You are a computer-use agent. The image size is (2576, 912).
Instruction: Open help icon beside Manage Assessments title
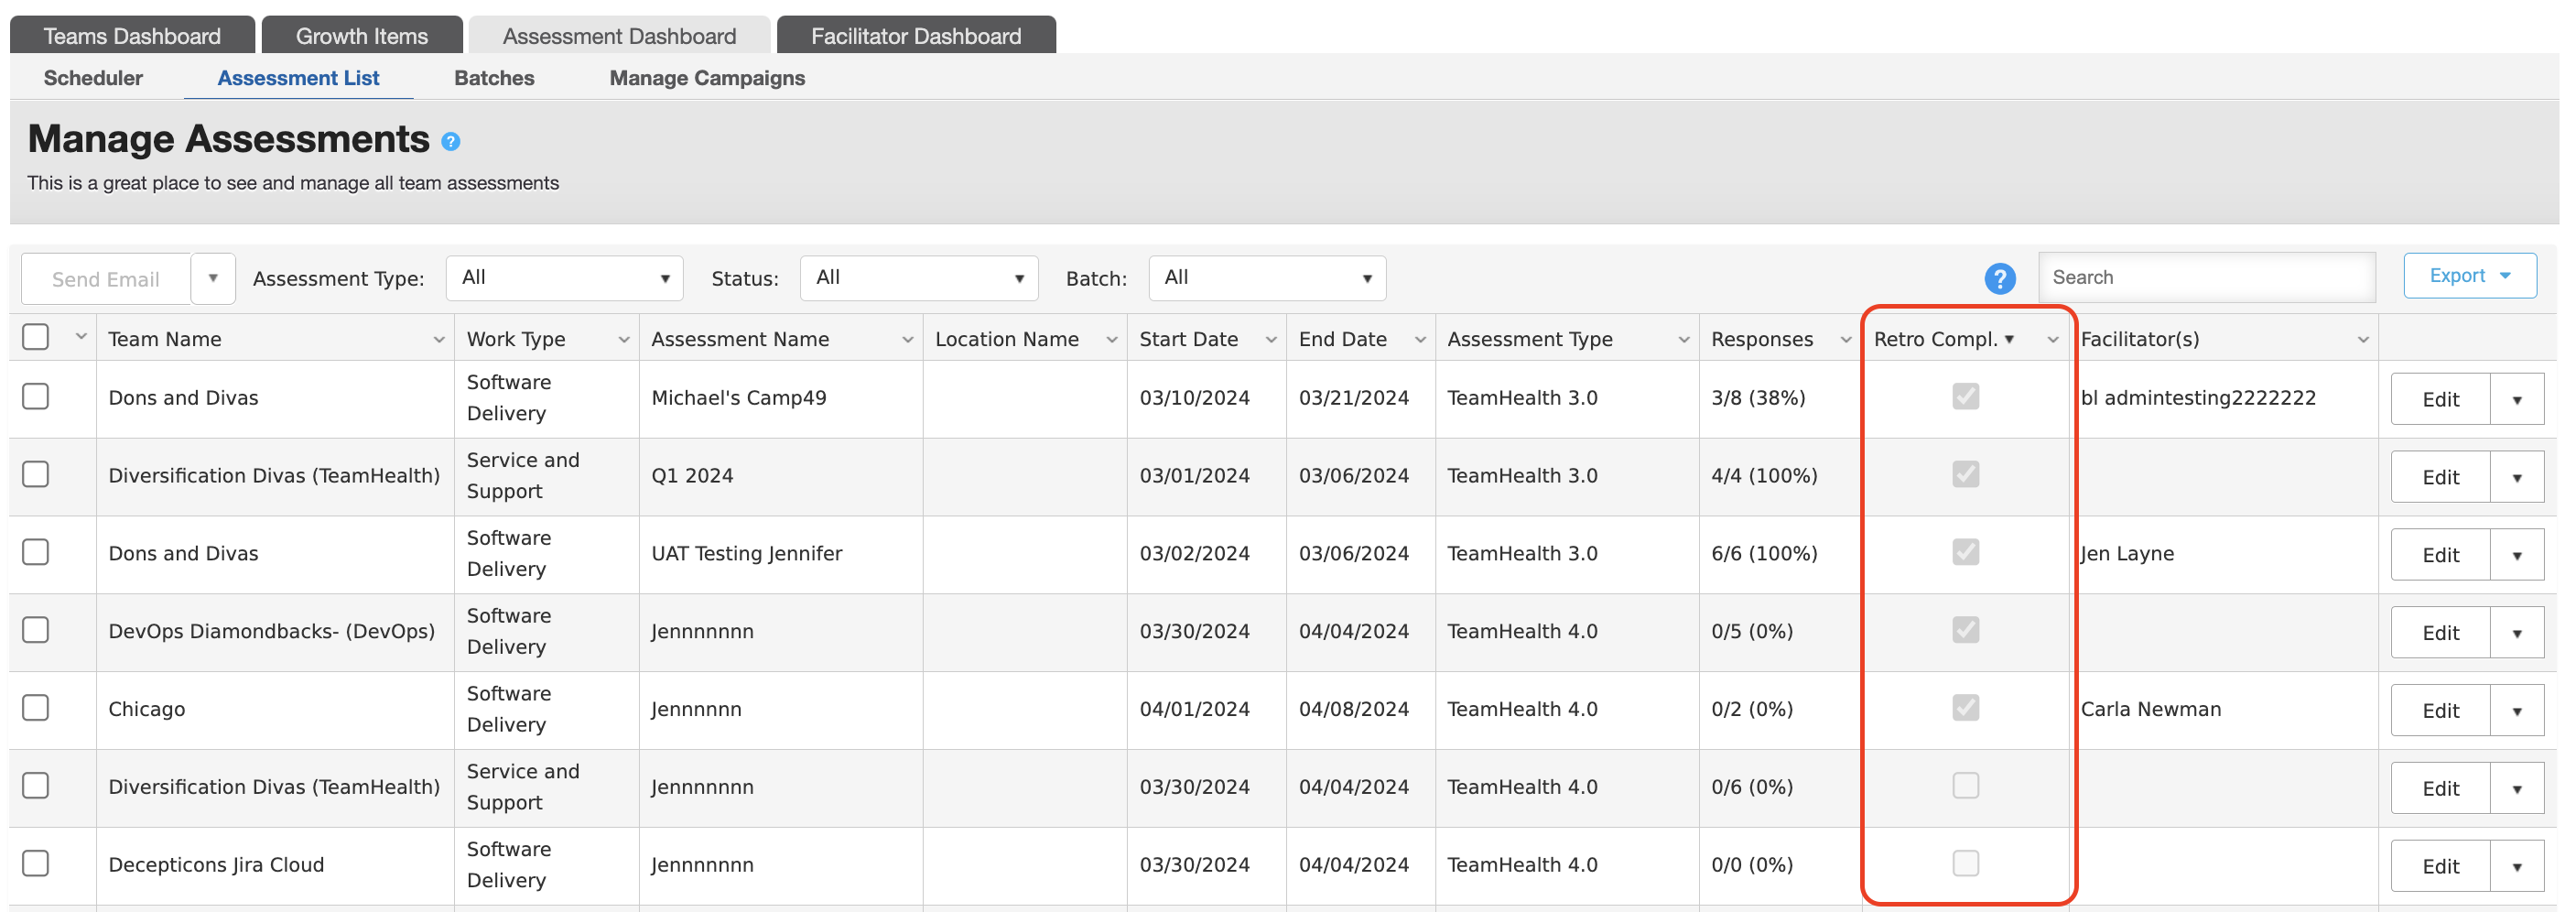(451, 141)
